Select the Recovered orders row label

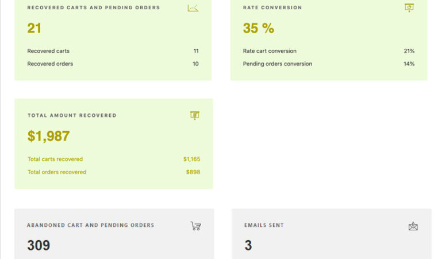pos(50,64)
